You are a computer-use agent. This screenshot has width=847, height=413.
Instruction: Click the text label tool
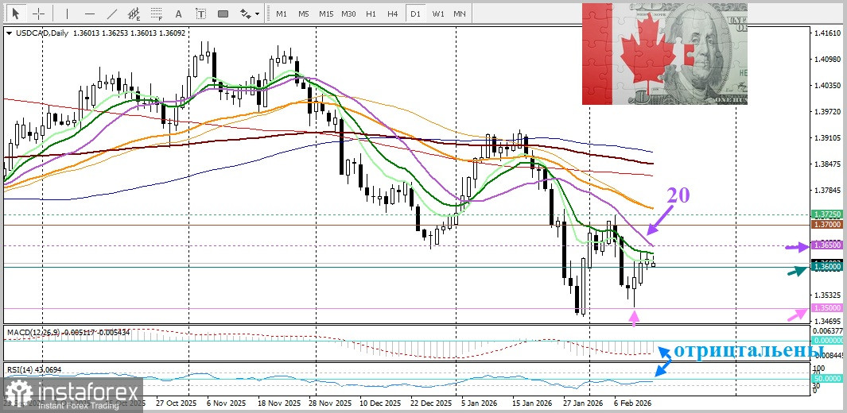pyautogui.click(x=200, y=14)
